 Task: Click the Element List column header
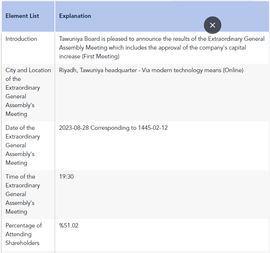pyautogui.click(x=22, y=16)
